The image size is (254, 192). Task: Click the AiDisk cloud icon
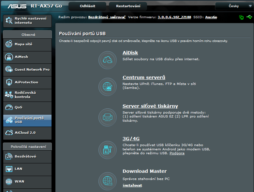pos(107,60)
